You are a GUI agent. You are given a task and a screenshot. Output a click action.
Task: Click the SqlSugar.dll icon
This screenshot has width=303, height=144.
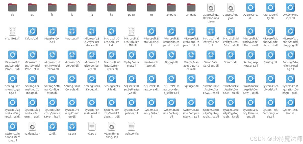pos(191,79)
